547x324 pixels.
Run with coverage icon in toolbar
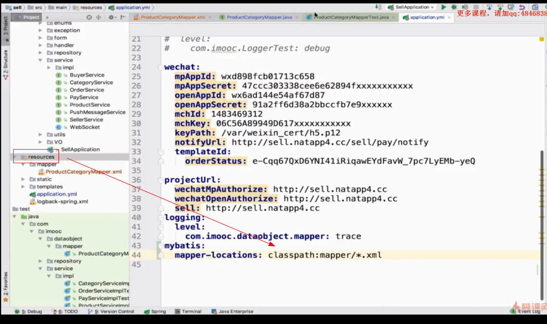(x=465, y=7)
